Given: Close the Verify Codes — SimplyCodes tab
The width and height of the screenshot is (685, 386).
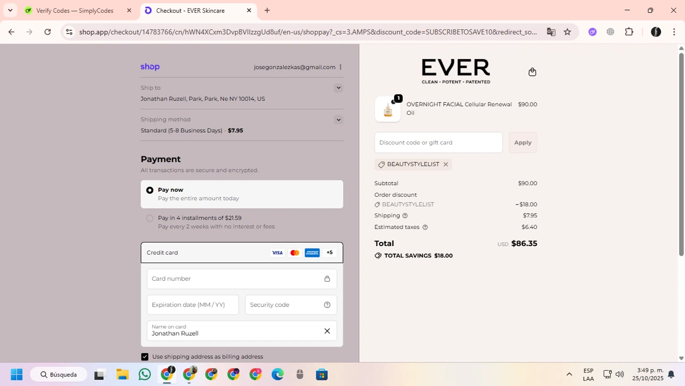Looking at the screenshot, I should click(x=129, y=10).
